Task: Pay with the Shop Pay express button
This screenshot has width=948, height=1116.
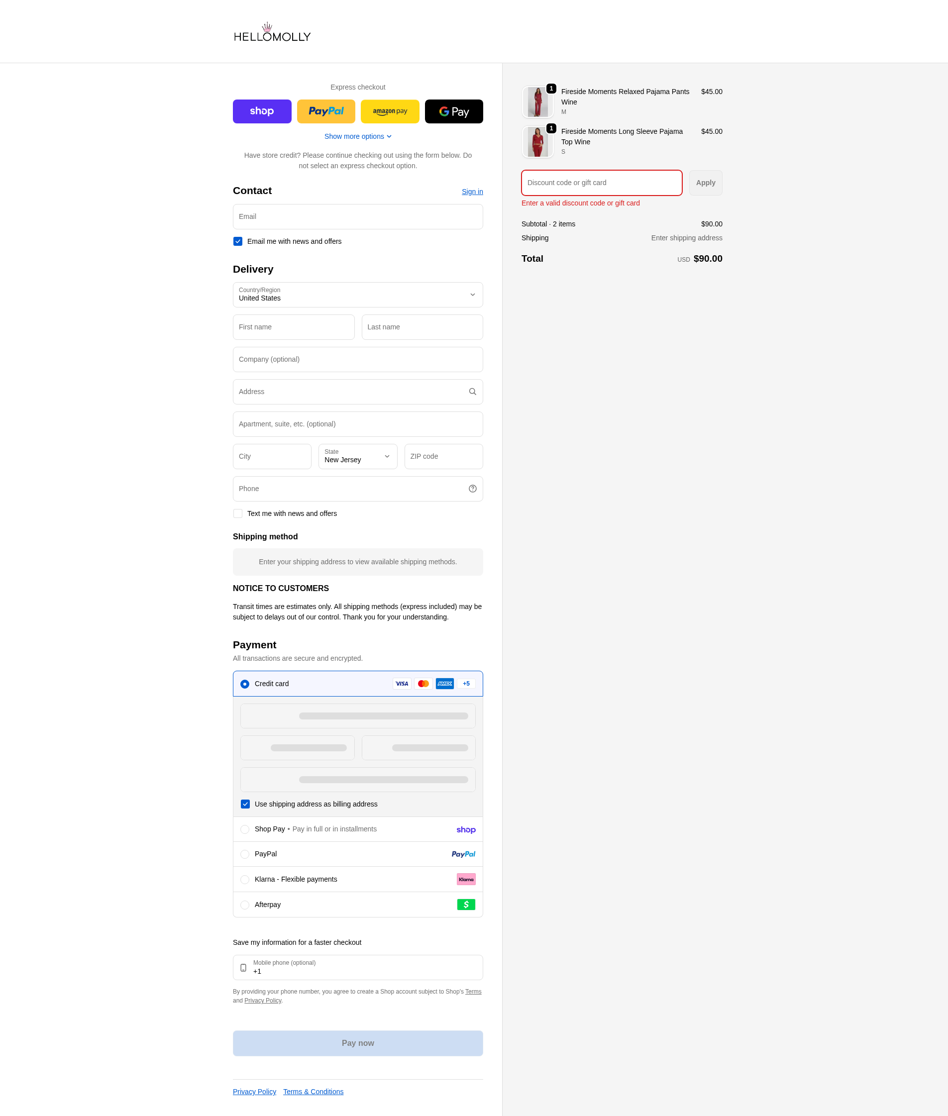Action: click(x=262, y=111)
